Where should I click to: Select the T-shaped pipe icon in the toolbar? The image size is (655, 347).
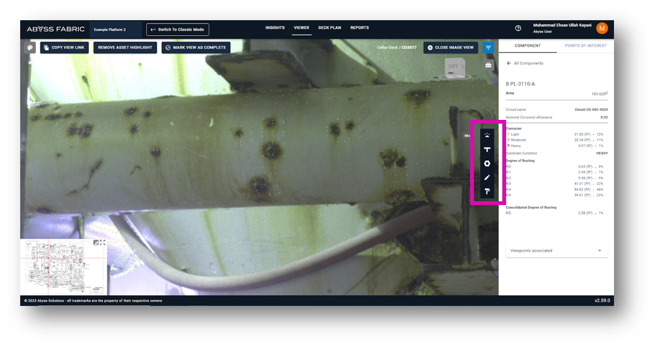point(487,150)
